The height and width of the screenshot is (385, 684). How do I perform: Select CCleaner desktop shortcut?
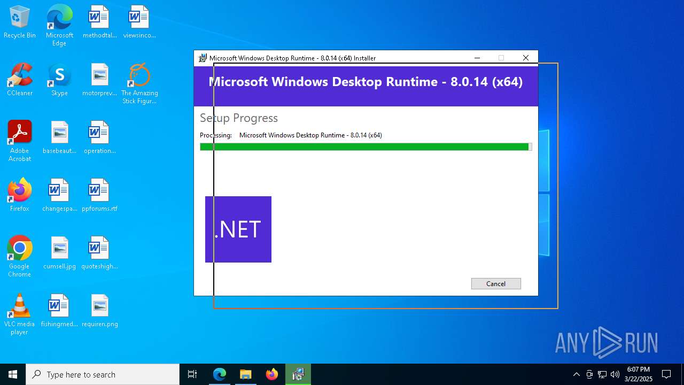pos(20,80)
